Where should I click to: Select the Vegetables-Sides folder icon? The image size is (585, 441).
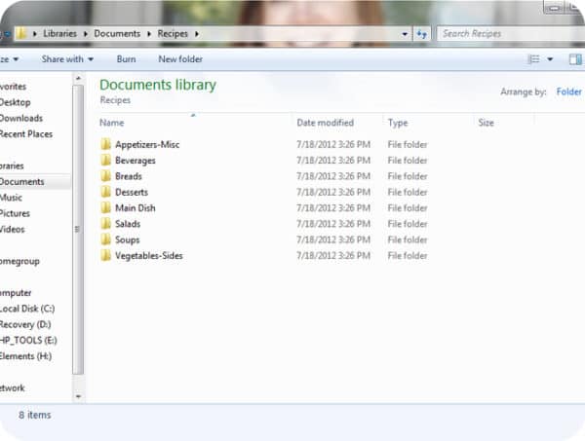click(x=106, y=255)
